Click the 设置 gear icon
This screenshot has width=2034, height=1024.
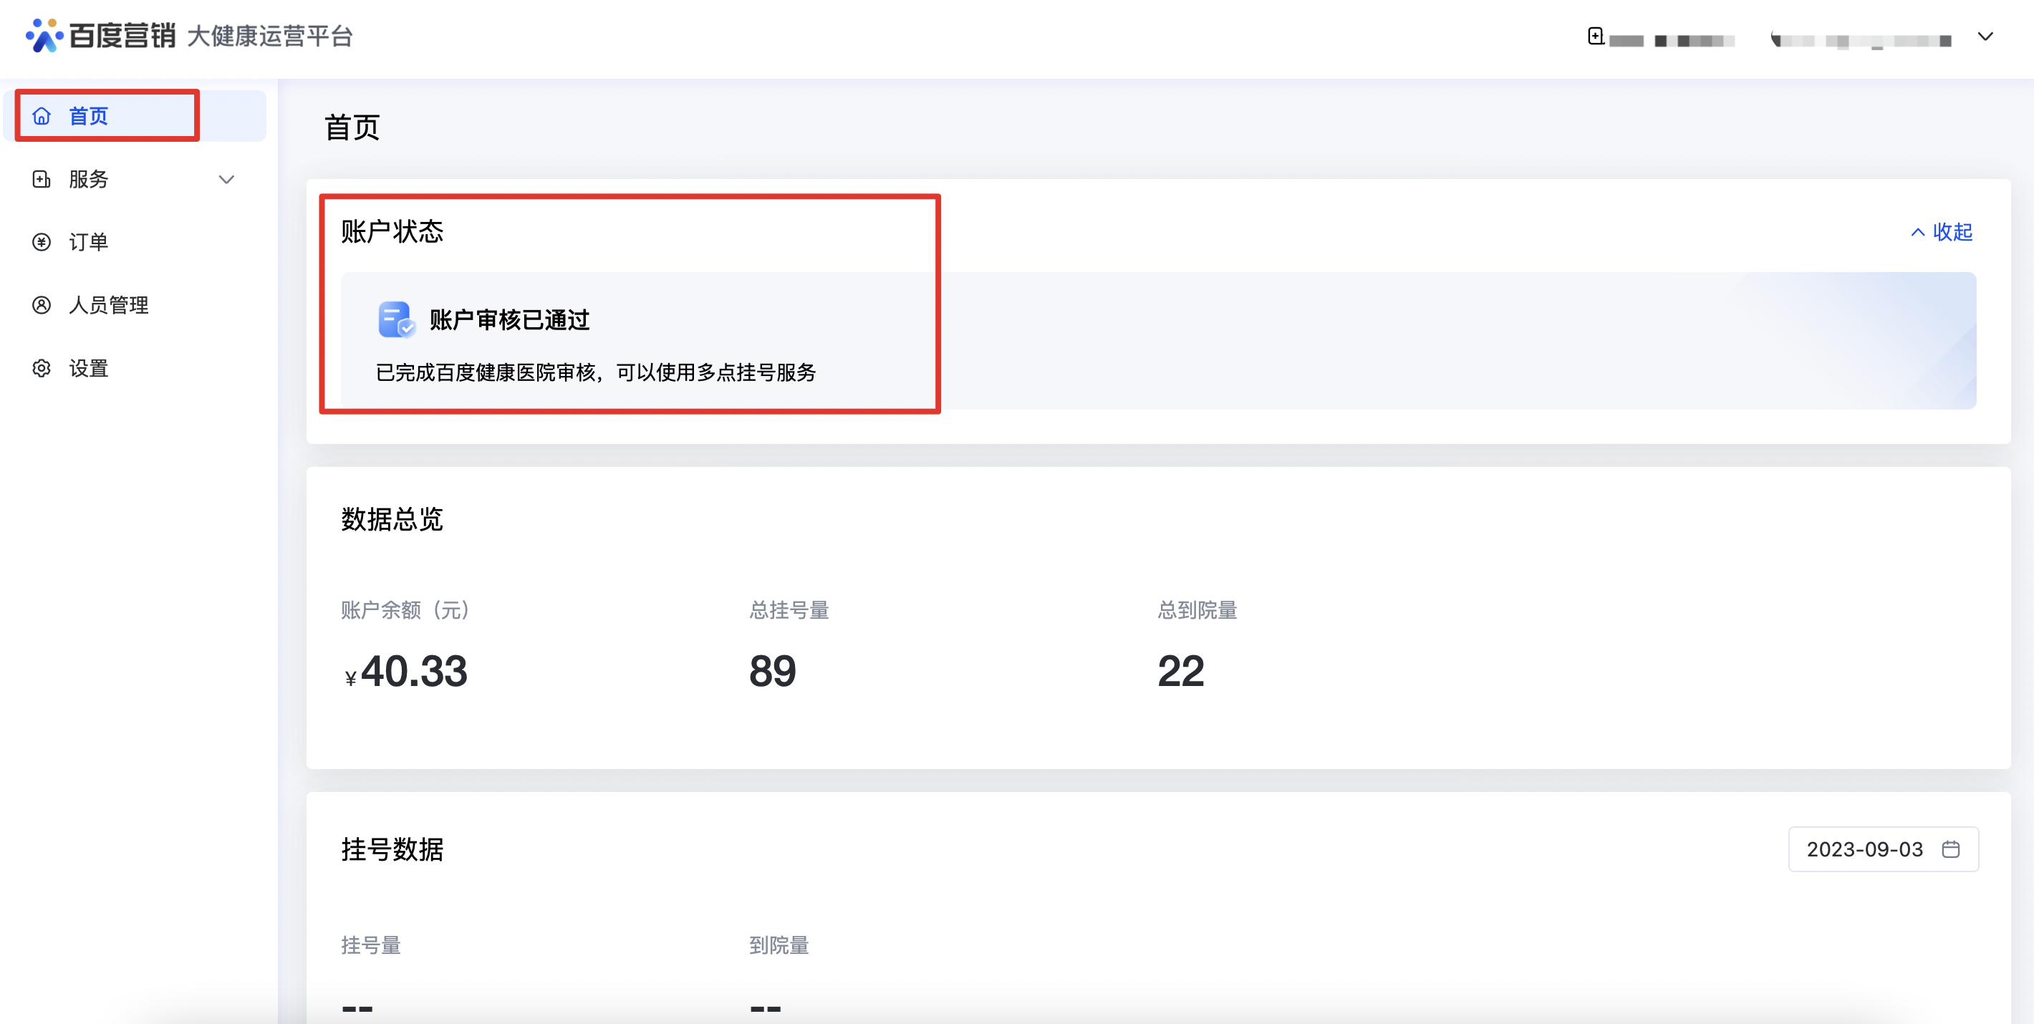pyautogui.click(x=42, y=369)
